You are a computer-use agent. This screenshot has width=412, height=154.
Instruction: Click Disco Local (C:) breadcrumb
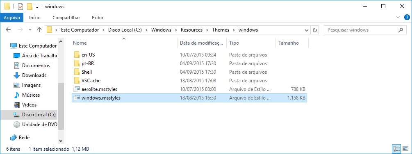click(x=125, y=30)
